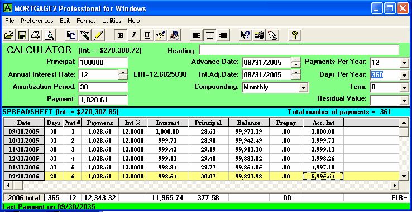Click the Open file folder icon
The width and height of the screenshot is (412, 212).
[9, 35]
